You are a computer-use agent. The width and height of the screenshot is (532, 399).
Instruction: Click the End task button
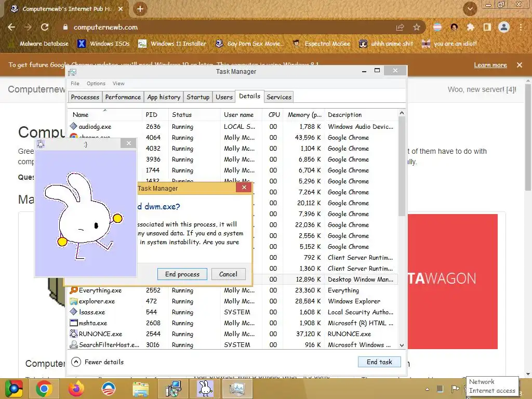pos(379,362)
